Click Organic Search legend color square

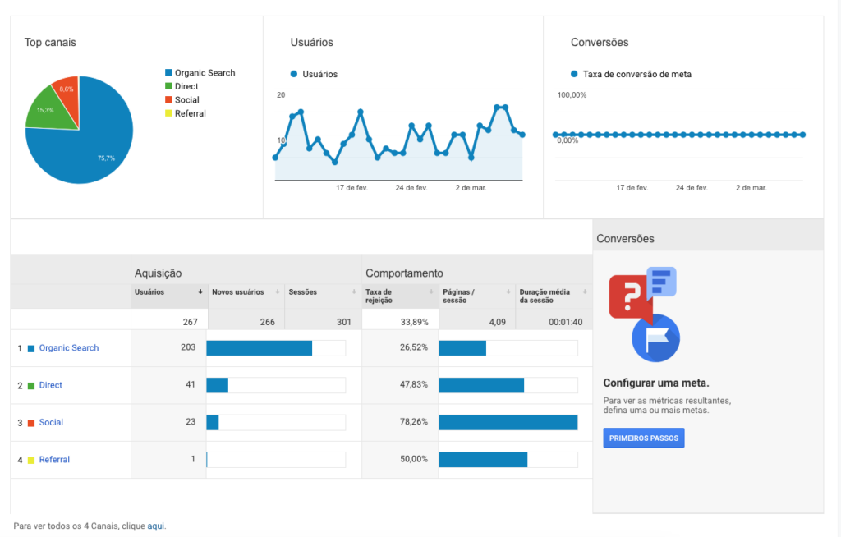click(168, 72)
